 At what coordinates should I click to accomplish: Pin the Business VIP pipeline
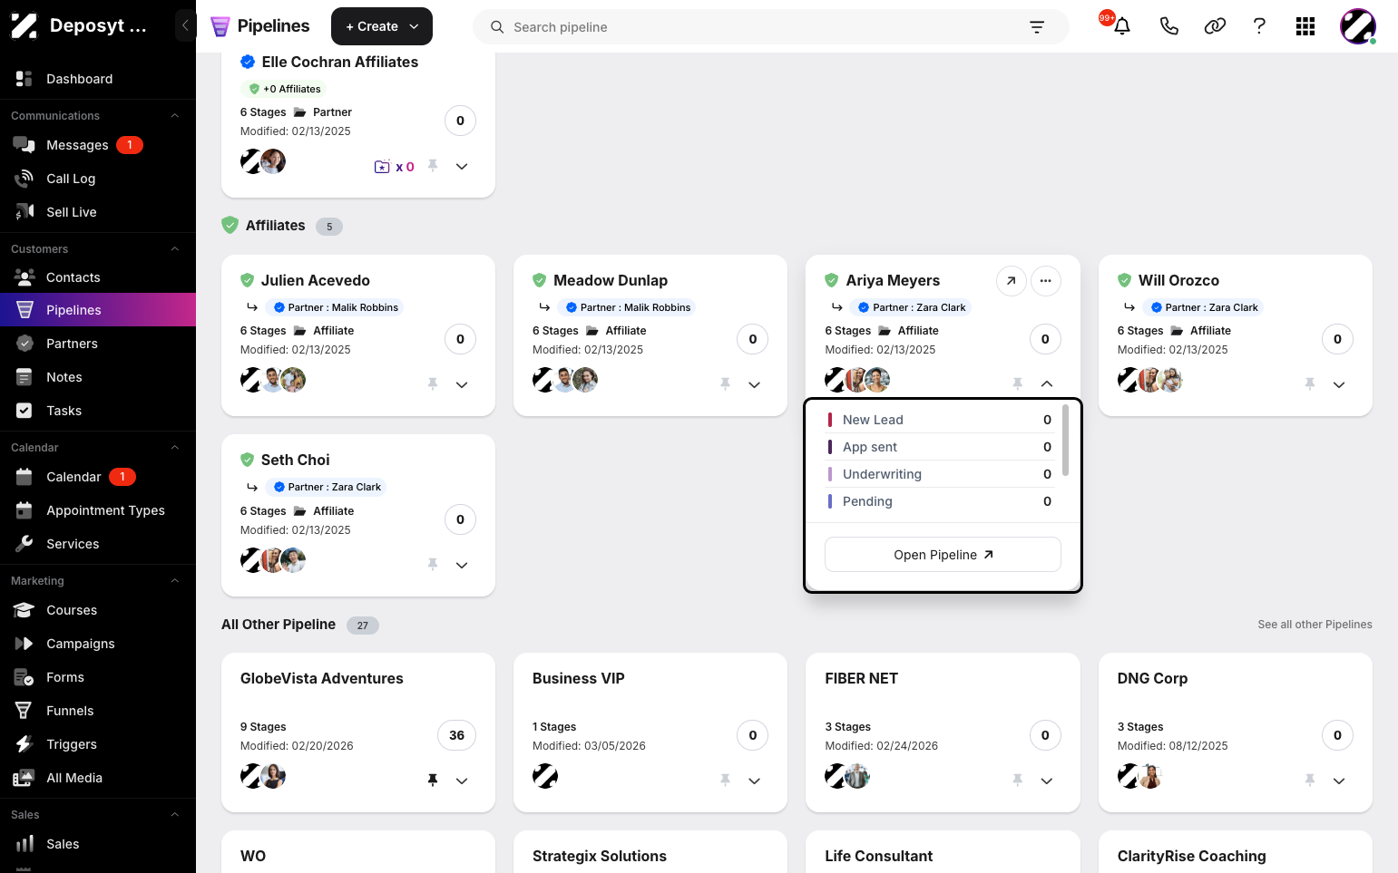coord(725,781)
